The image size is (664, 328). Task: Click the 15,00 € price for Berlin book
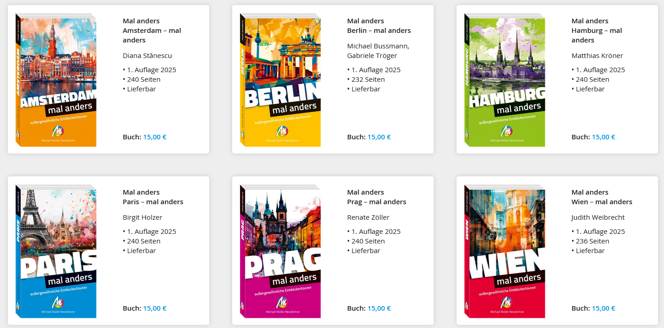coord(379,137)
